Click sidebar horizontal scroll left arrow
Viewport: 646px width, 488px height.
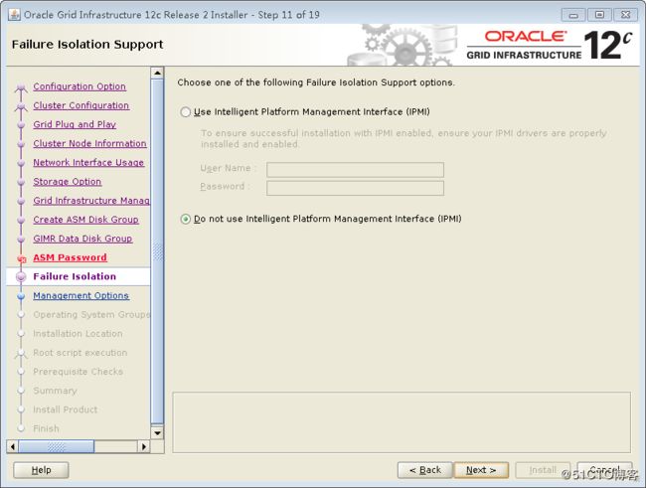click(x=12, y=446)
